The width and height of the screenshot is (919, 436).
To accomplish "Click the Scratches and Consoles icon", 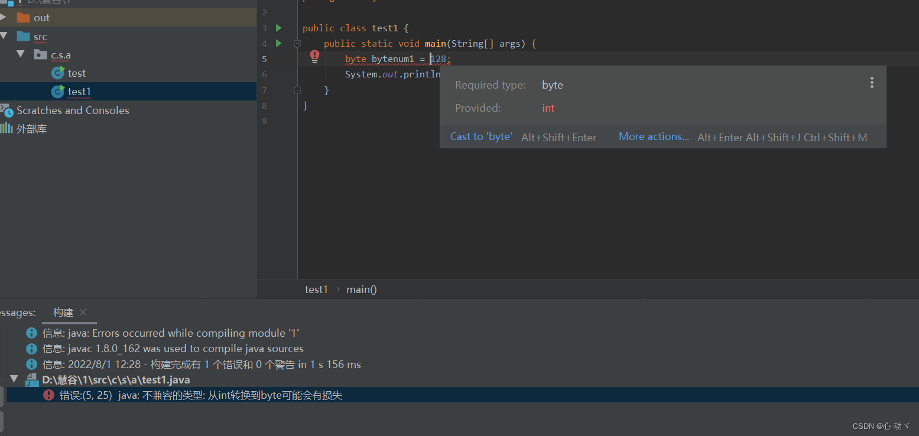I will pos(7,110).
